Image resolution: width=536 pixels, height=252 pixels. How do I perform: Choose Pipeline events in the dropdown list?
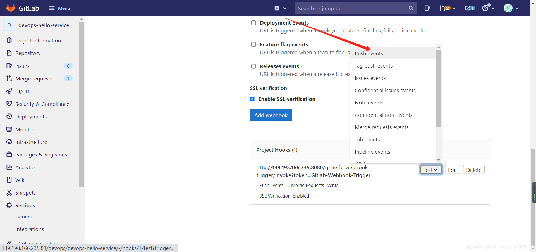372,152
